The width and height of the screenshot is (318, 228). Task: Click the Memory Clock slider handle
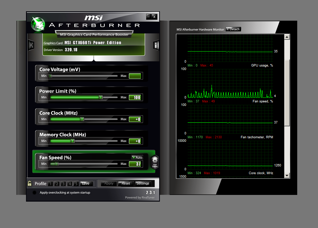(73, 141)
